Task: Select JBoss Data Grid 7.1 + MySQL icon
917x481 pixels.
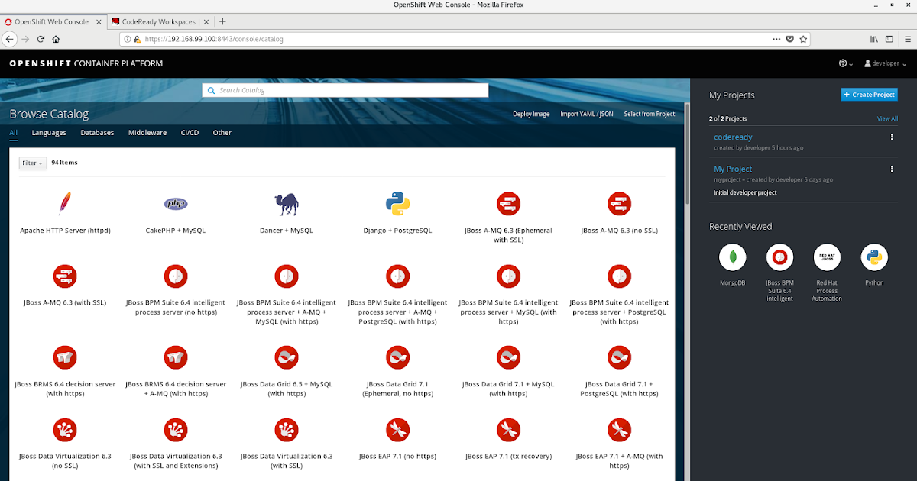Action: pos(508,357)
